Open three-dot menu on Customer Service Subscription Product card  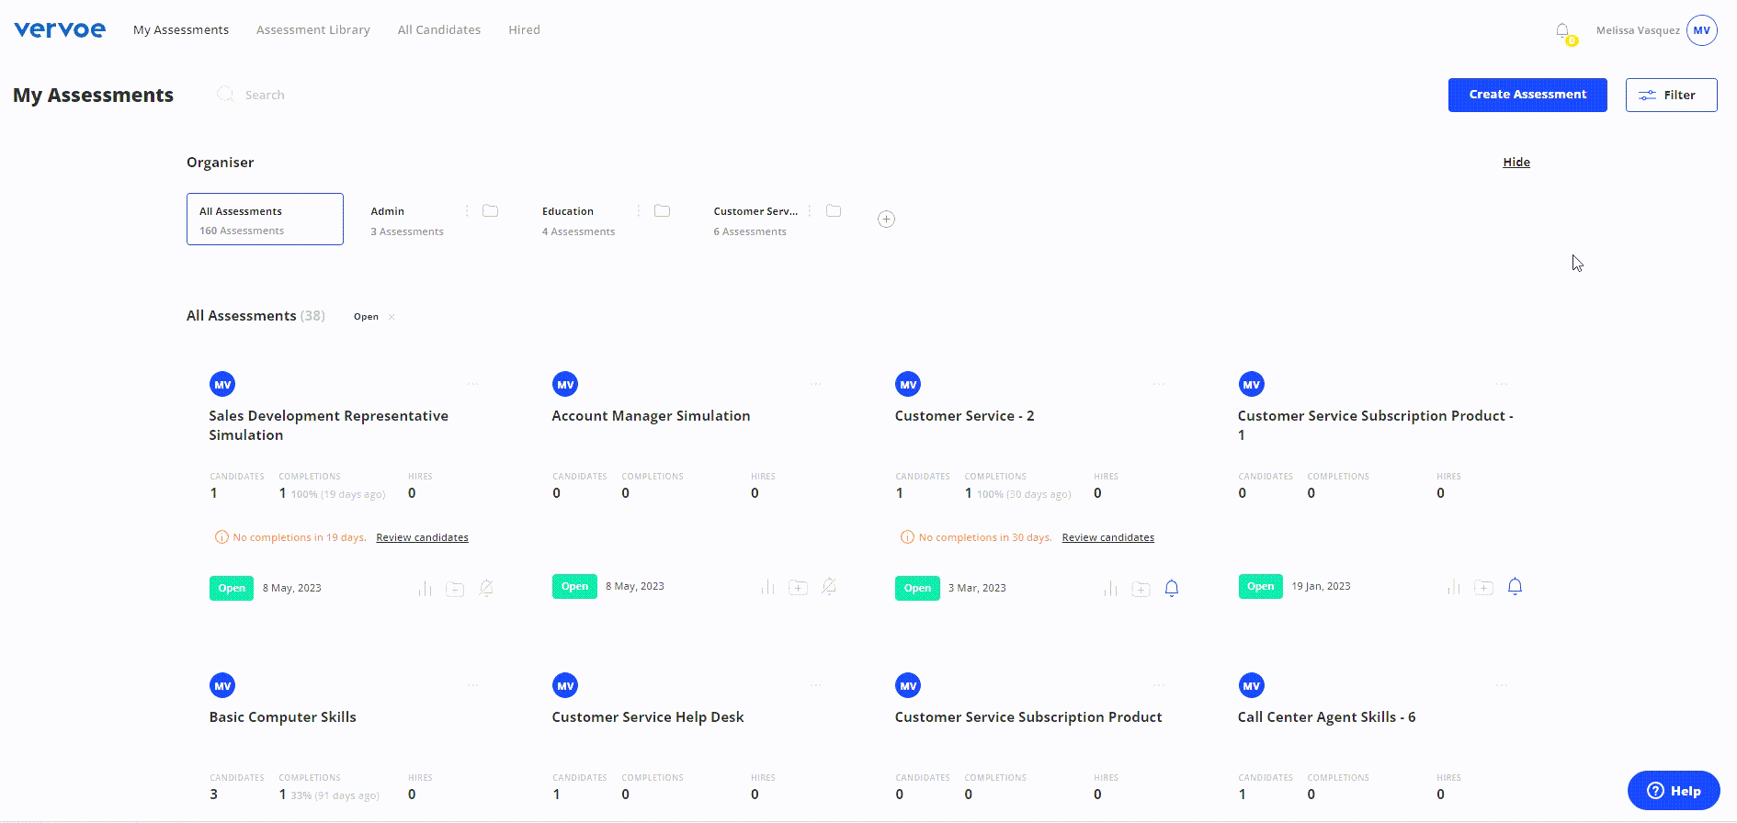click(x=1158, y=685)
